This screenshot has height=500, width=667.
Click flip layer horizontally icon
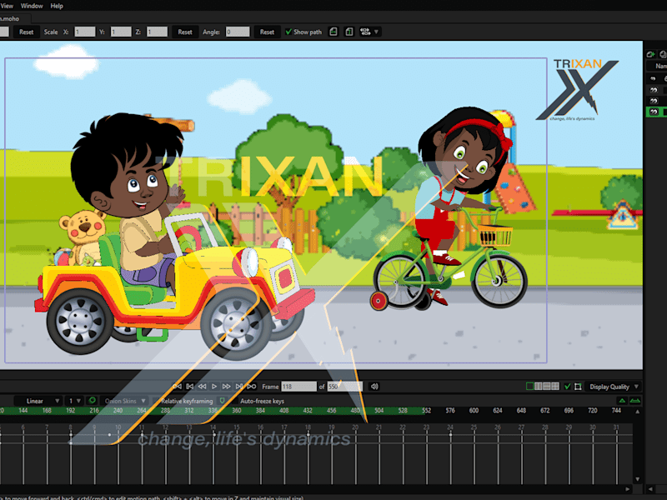[333, 32]
